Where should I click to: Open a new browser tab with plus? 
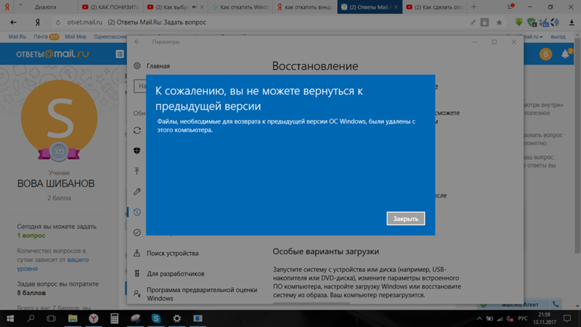point(474,7)
